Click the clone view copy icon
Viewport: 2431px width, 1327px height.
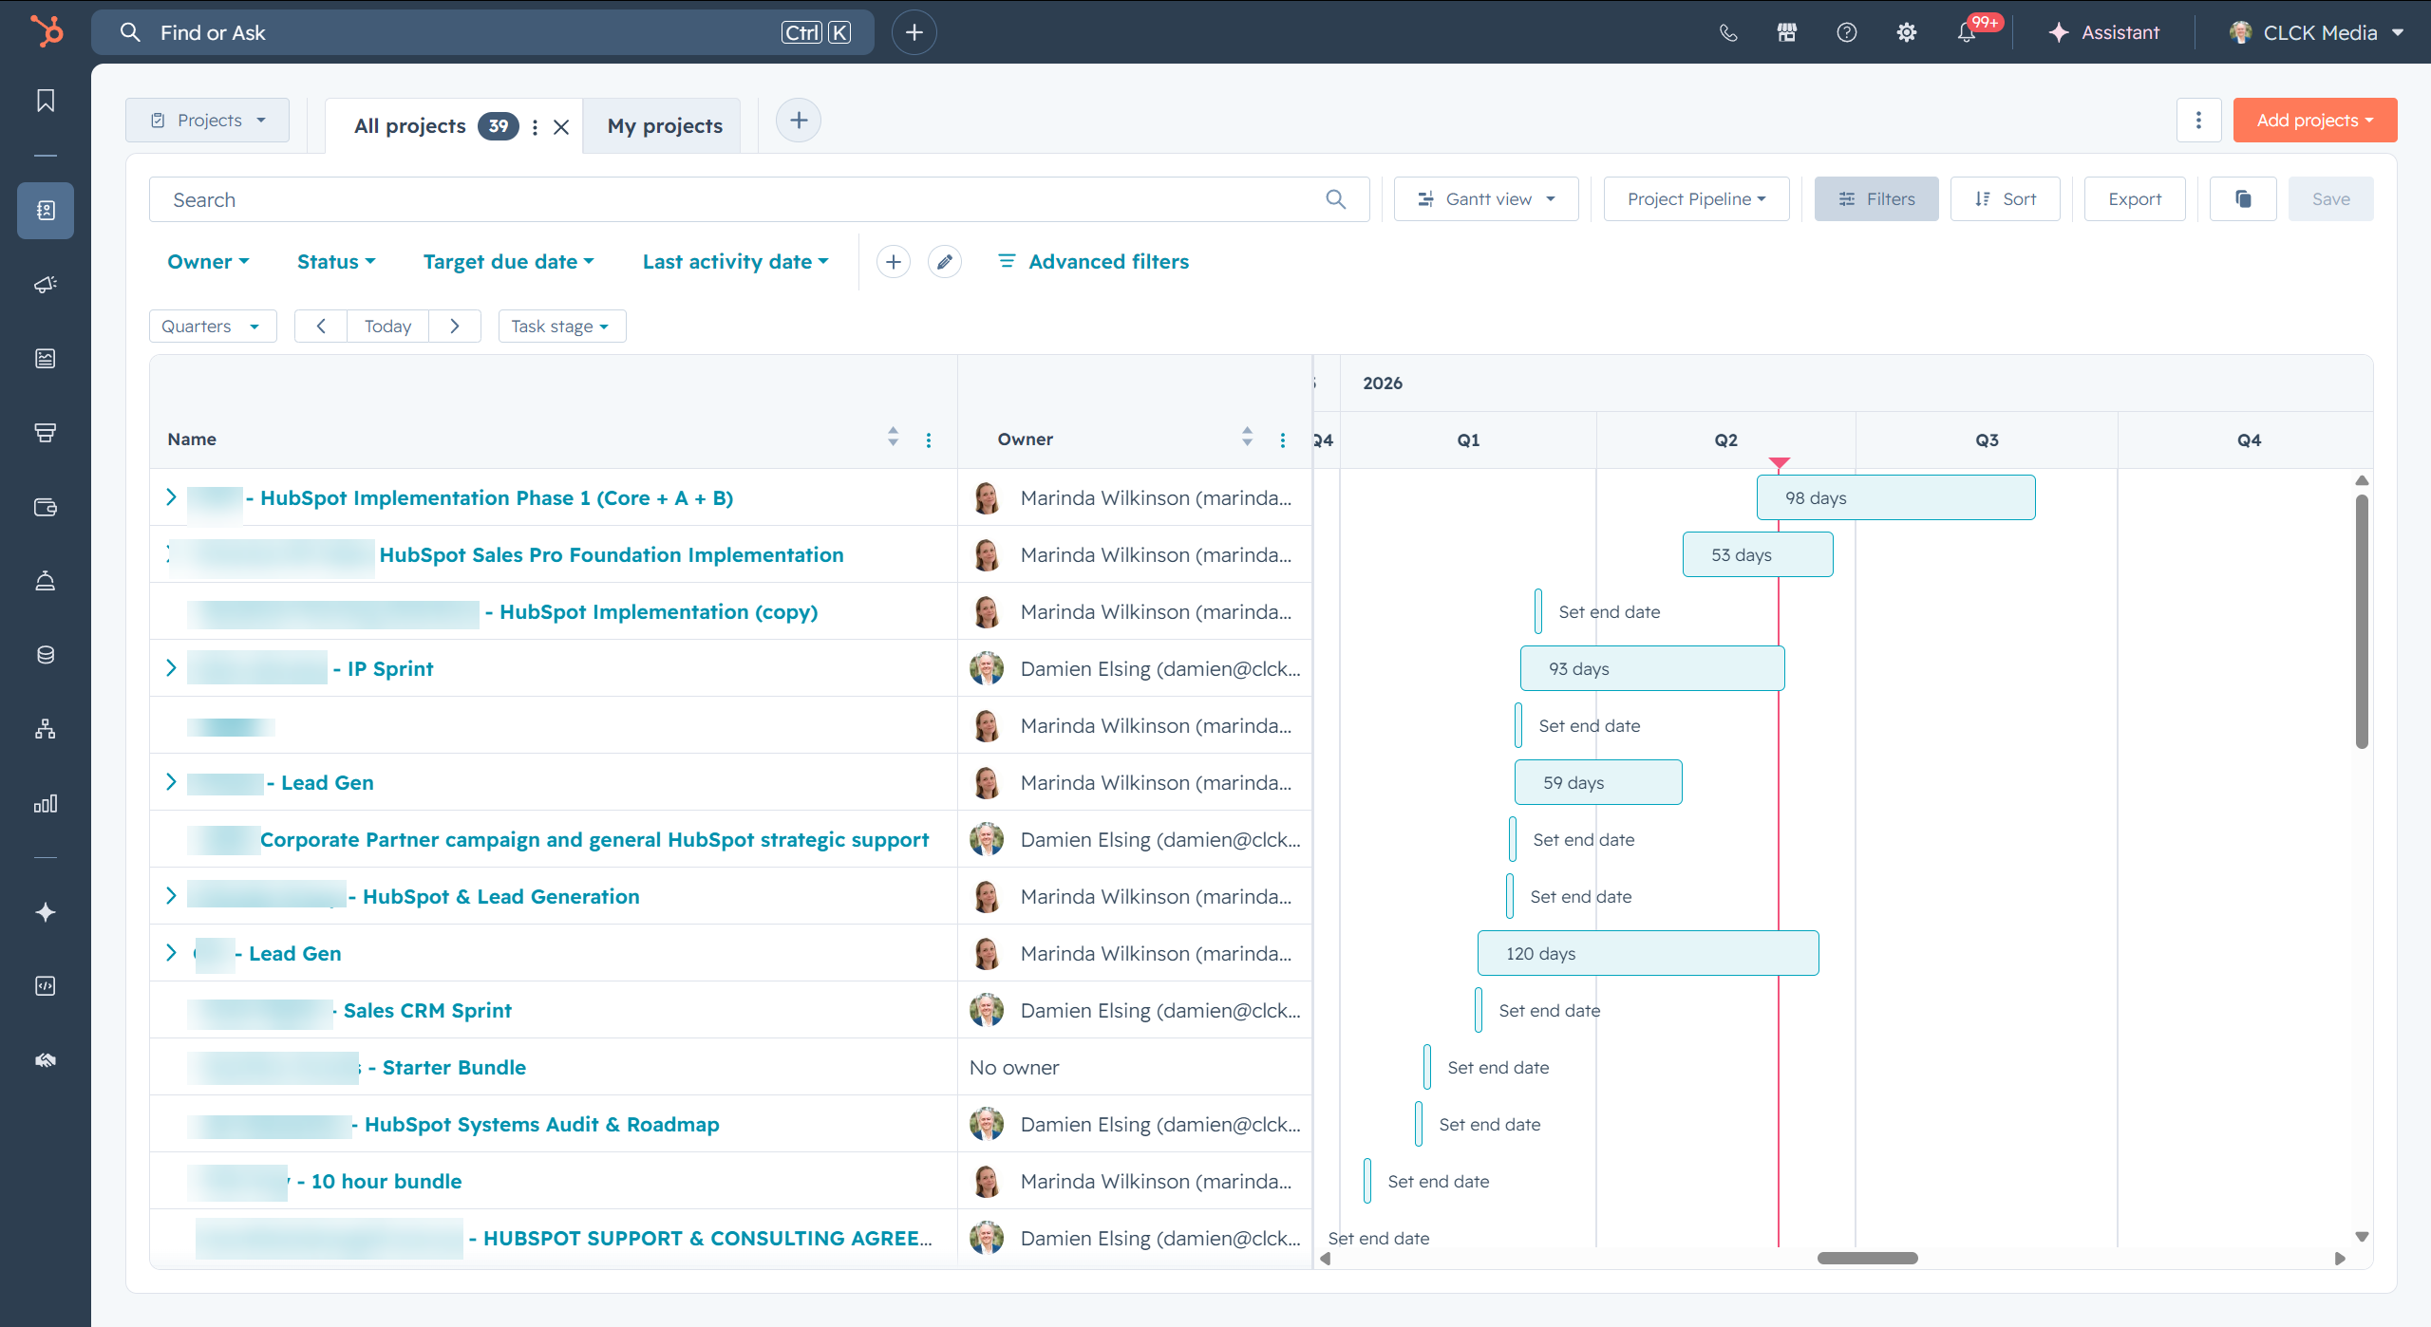click(2243, 199)
